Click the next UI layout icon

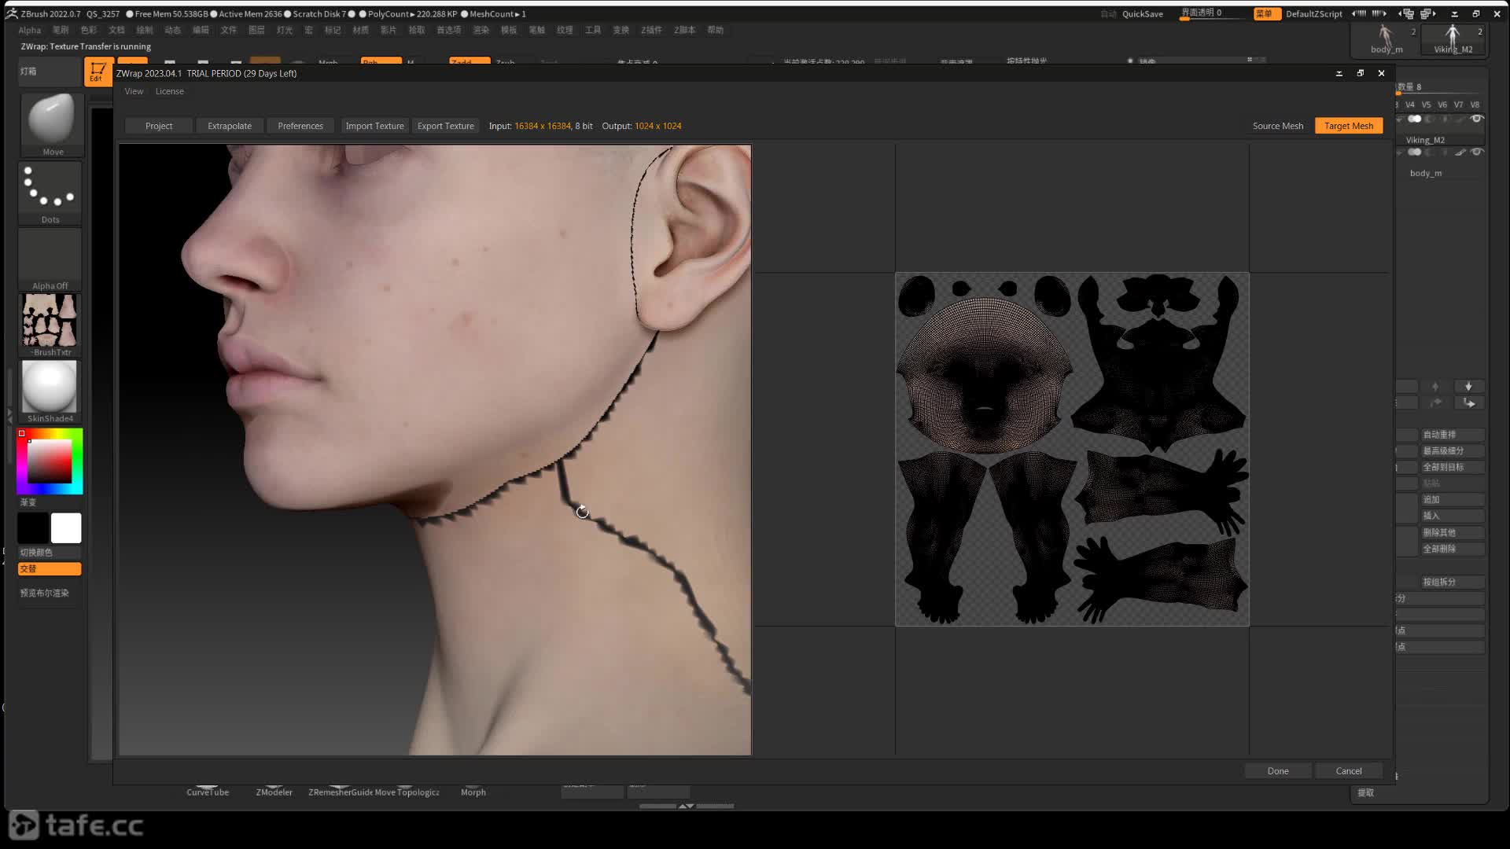(x=1428, y=13)
